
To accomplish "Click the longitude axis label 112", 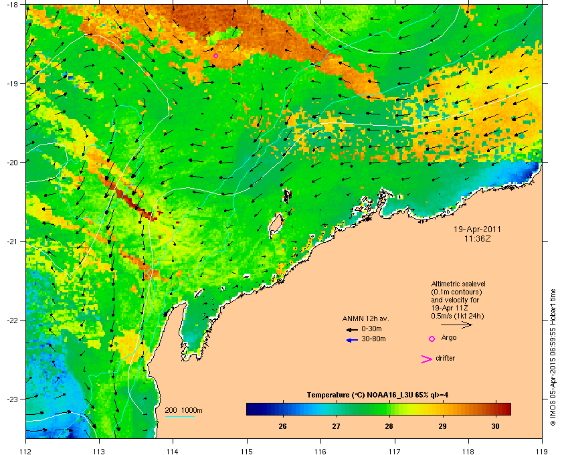I will click(x=26, y=452).
